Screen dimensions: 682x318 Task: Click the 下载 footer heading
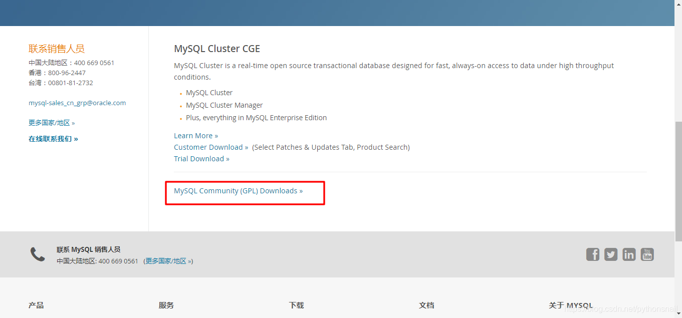coord(297,305)
